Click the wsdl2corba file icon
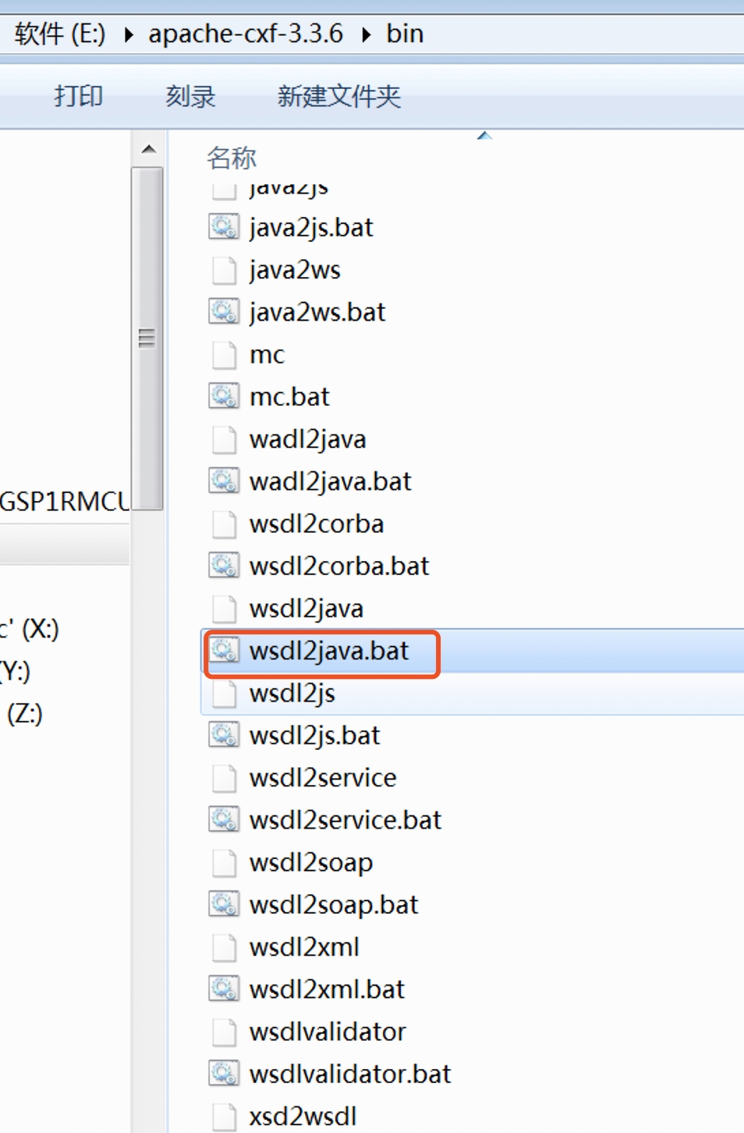The width and height of the screenshot is (744, 1133). point(224,524)
